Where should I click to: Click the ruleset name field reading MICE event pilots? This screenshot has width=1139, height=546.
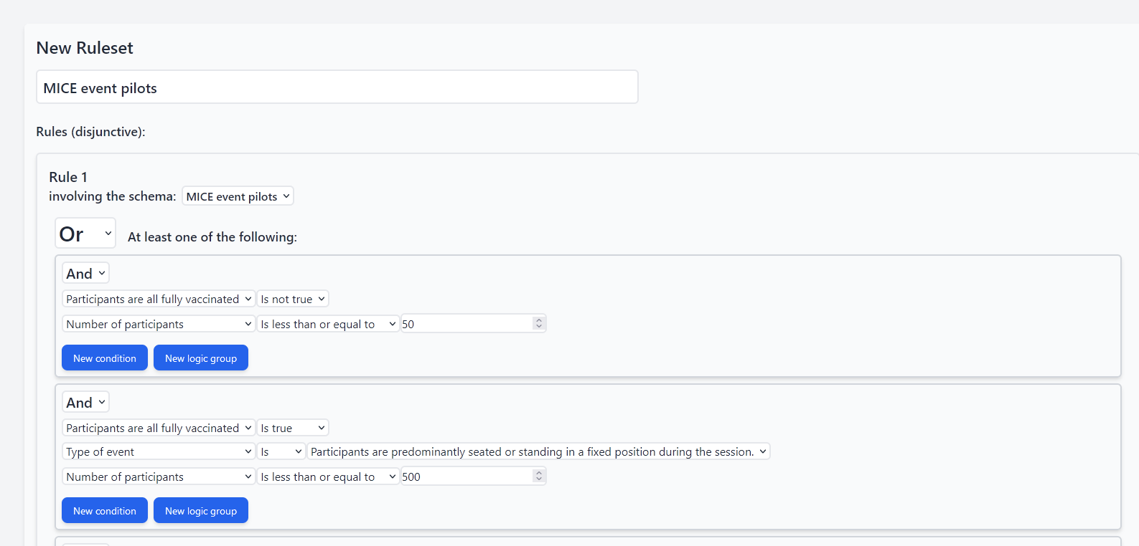coord(337,87)
